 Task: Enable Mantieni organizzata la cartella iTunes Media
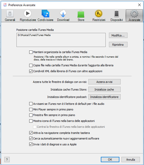pos(31,52)
